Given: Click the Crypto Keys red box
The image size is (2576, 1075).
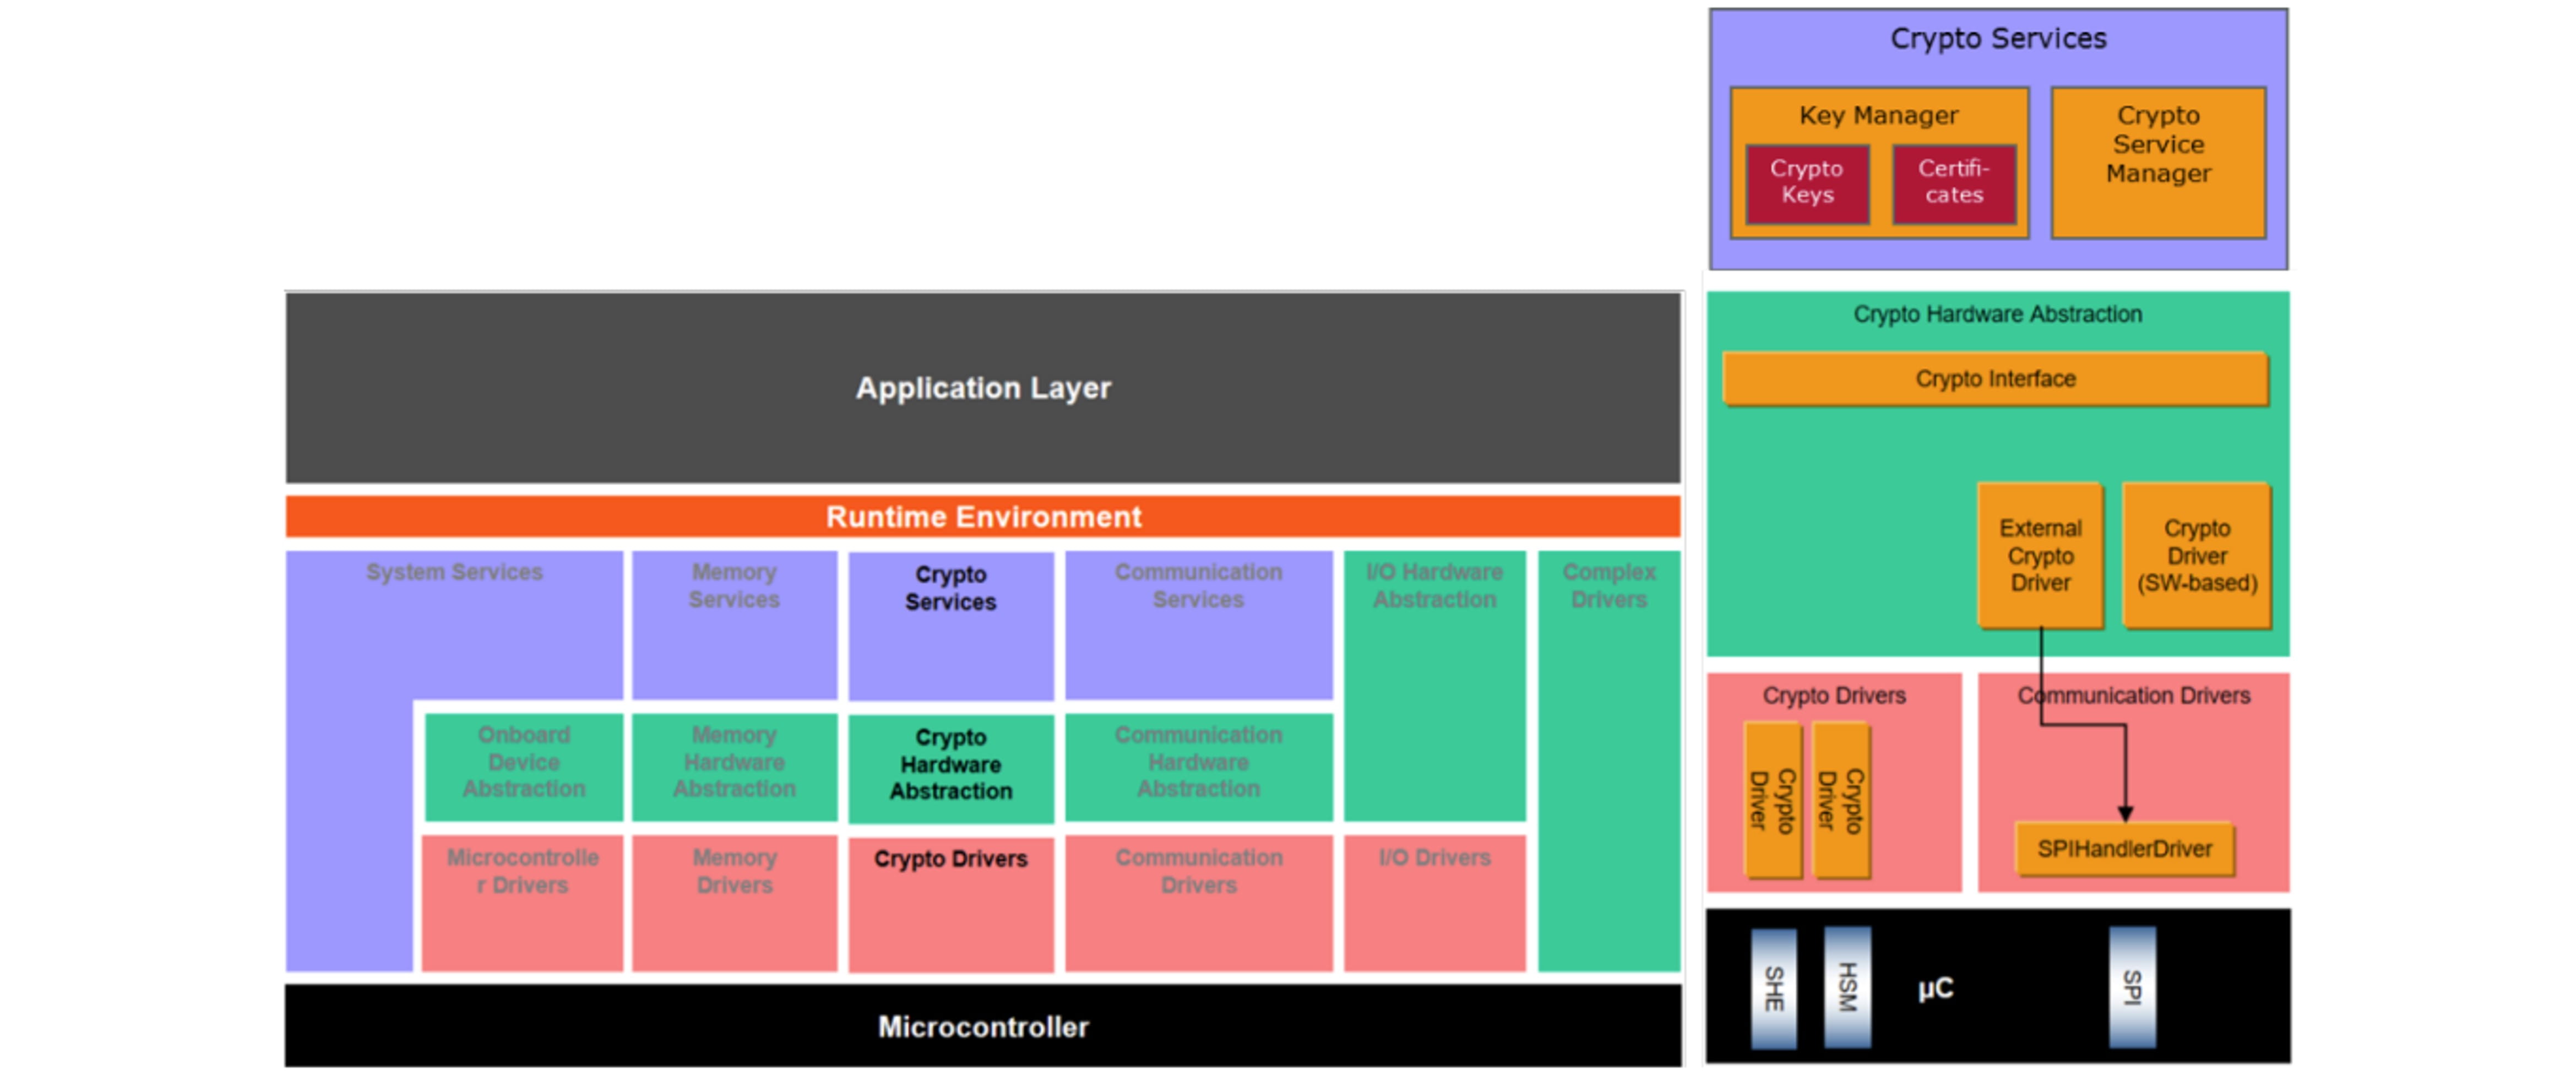Looking at the screenshot, I should tap(1807, 184).
